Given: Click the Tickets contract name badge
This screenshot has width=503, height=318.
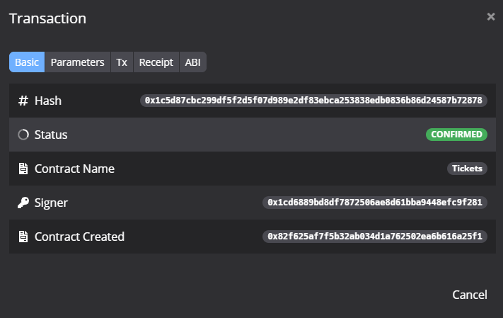Looking at the screenshot, I should [x=467, y=169].
